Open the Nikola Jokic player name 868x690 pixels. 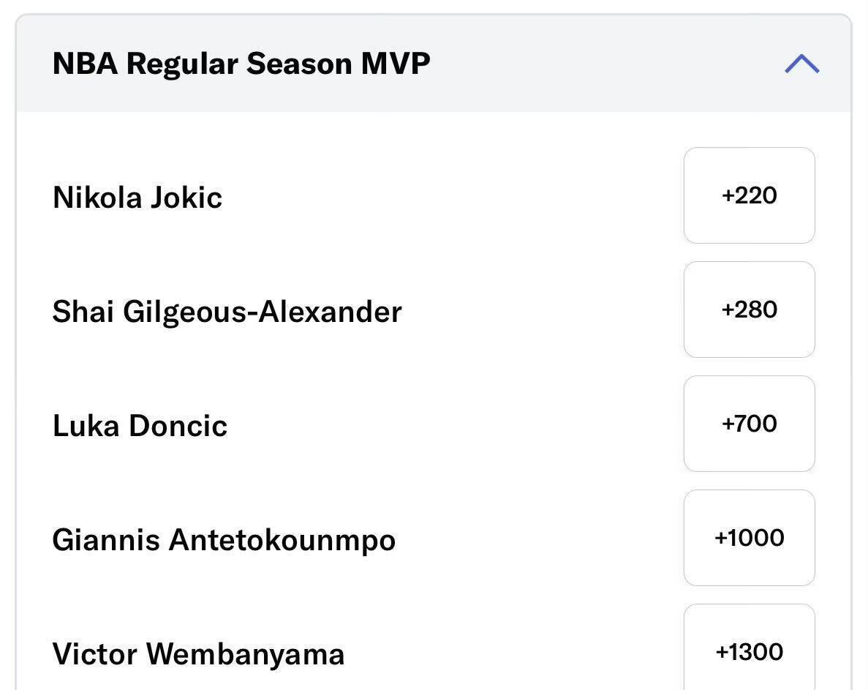137,197
